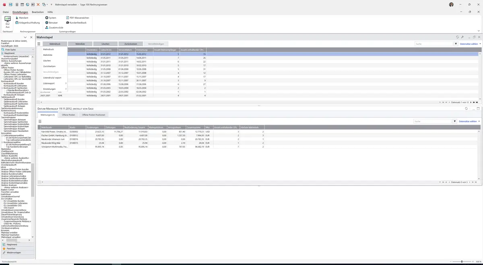
Task: Click the filter funnel beside the Mahnstapel search
Action: pos(456,44)
